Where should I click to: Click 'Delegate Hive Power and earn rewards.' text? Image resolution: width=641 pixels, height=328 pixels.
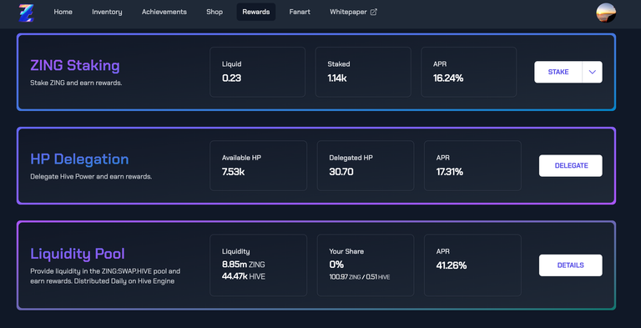(x=91, y=177)
